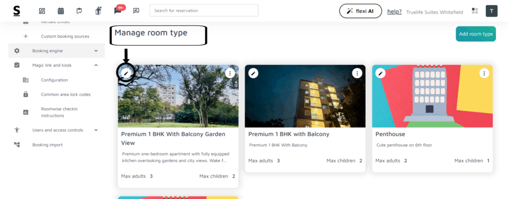Open the flexi AI assistant
Image resolution: width=508 pixels, height=199 pixels.
pos(361,11)
